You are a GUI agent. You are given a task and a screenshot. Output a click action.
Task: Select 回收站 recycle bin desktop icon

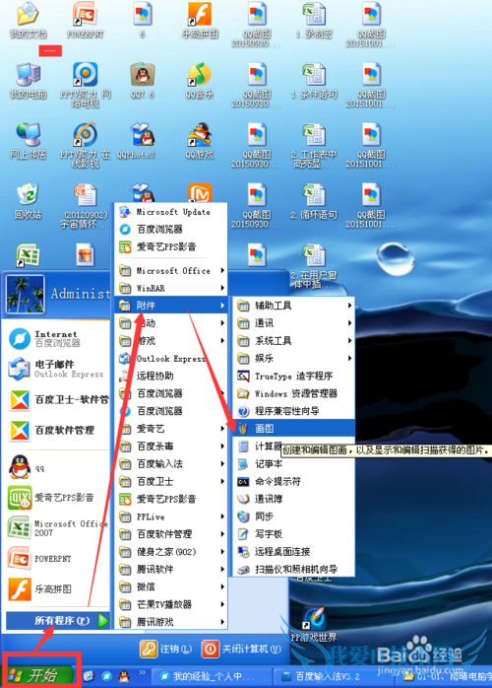(x=29, y=201)
